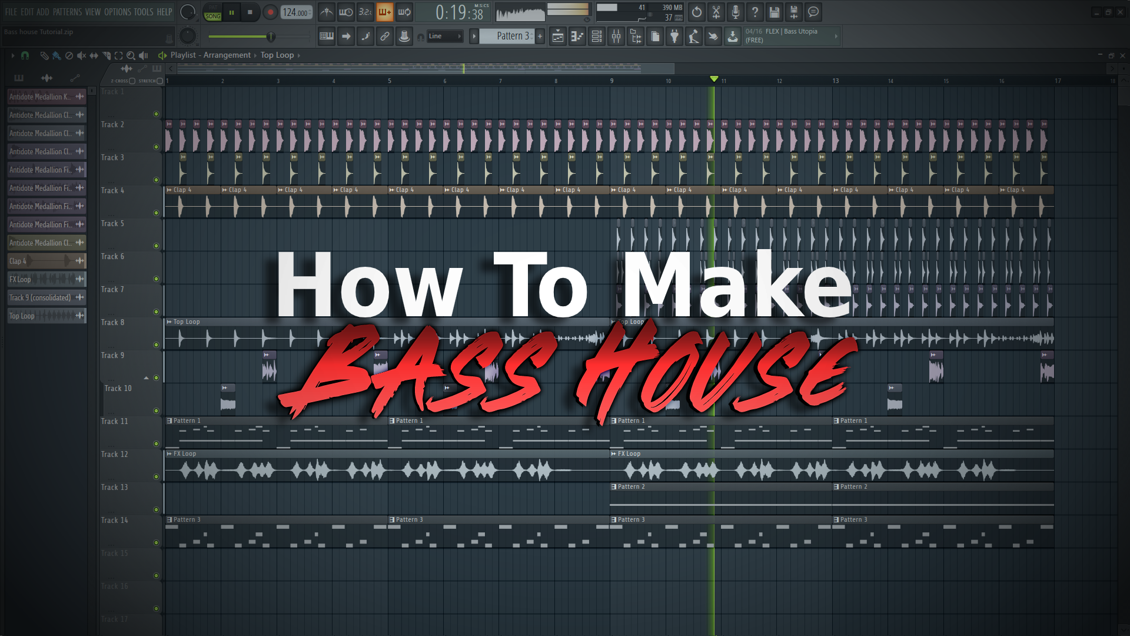Select the Draw pencil tool in playlist

point(45,56)
